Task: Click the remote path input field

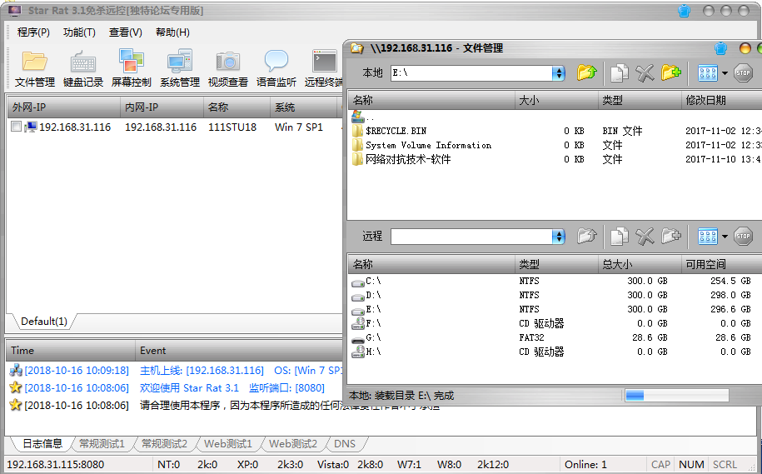Action: point(471,237)
